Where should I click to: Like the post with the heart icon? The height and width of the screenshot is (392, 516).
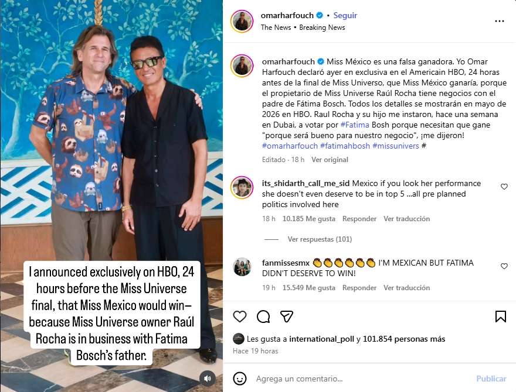(x=240, y=317)
